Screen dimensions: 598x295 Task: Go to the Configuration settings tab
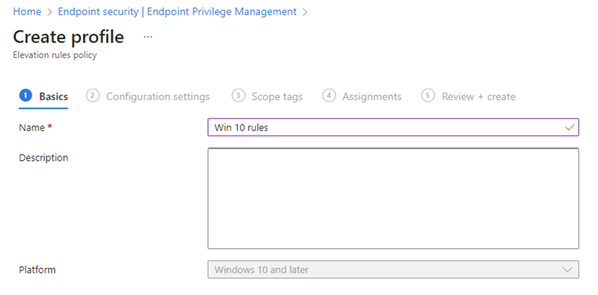158,97
